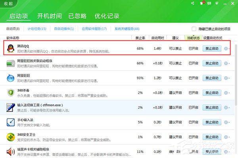Image resolution: width=238 pixels, height=158 pixels.
Task: Click 已开启 status in 手心输入法 row
Action: pyautogui.click(x=194, y=122)
